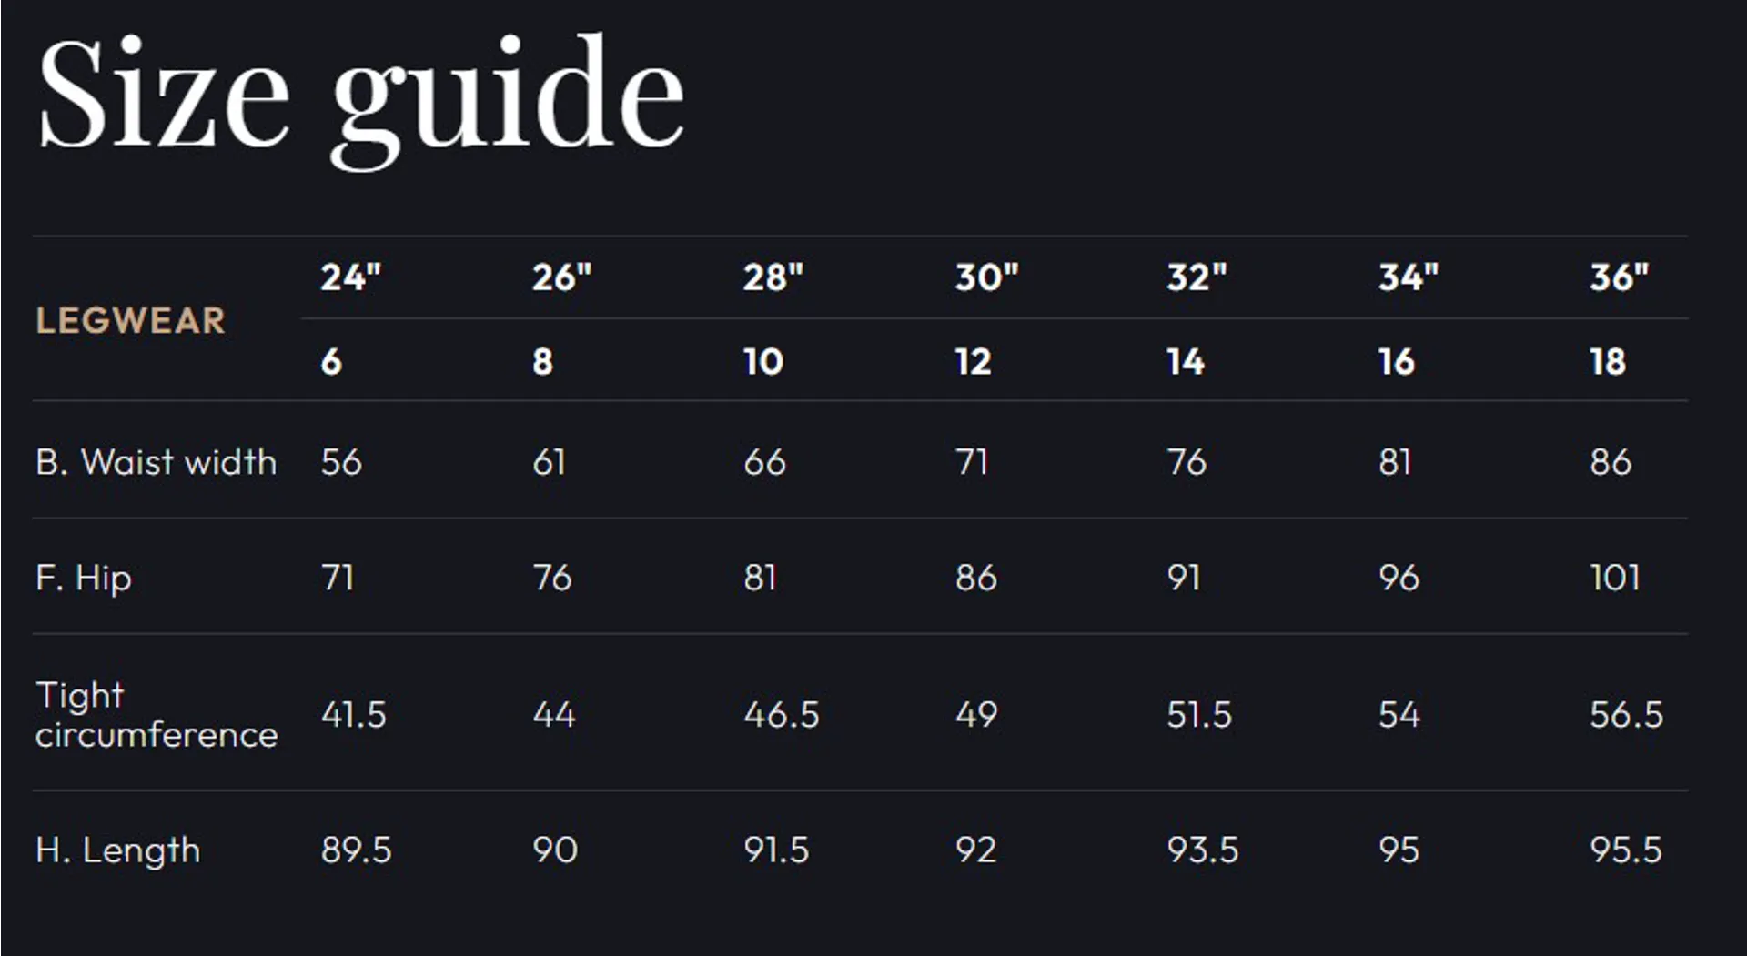Select length value 93.5

(1202, 850)
